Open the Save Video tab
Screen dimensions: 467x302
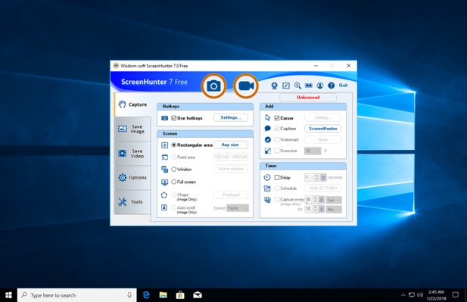[132, 154]
